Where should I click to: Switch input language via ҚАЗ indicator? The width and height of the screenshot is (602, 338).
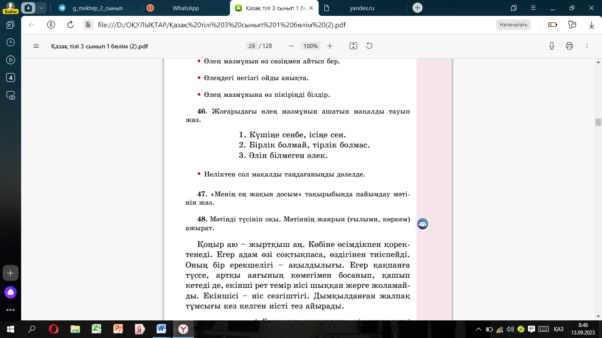click(559, 329)
